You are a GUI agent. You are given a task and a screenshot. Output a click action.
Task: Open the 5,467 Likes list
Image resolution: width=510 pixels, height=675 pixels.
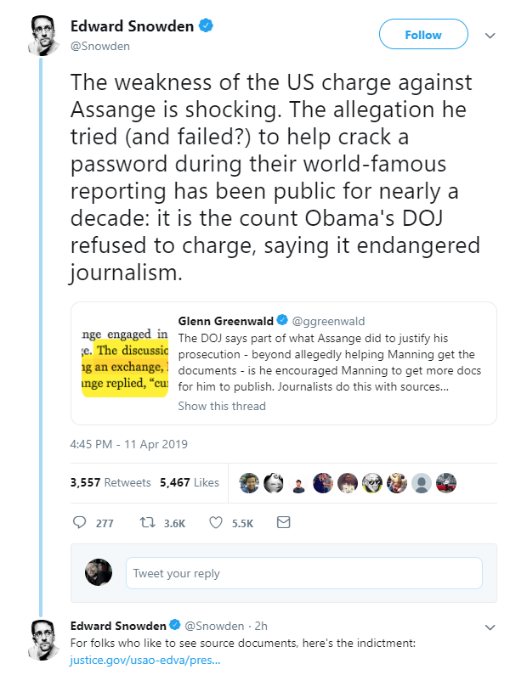tap(190, 482)
